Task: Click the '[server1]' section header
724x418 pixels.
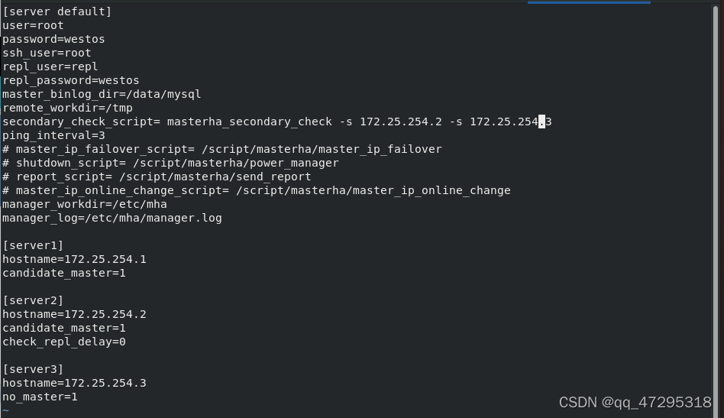Action: tap(33, 245)
